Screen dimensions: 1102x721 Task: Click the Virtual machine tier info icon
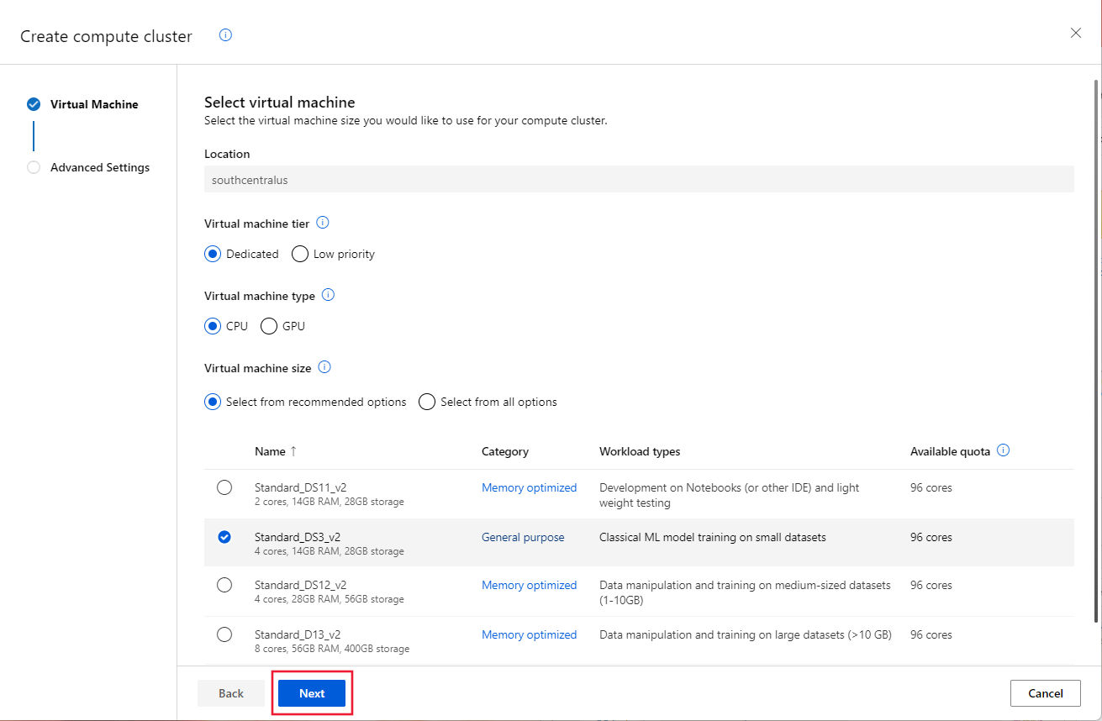[323, 223]
